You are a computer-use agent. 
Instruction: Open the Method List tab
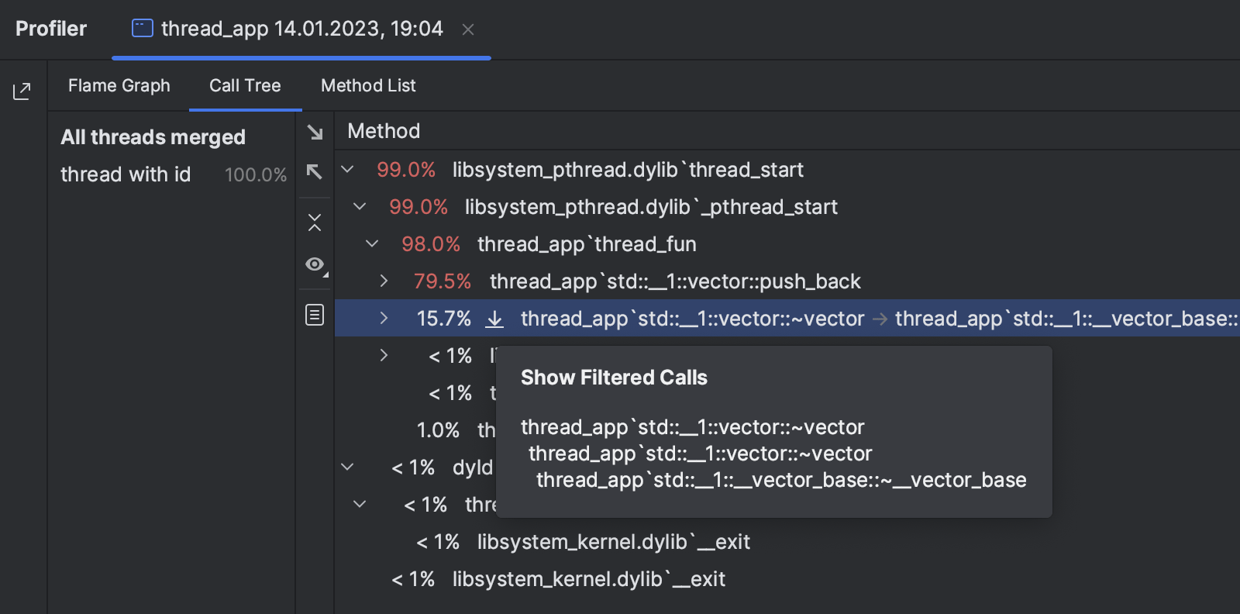tap(368, 85)
